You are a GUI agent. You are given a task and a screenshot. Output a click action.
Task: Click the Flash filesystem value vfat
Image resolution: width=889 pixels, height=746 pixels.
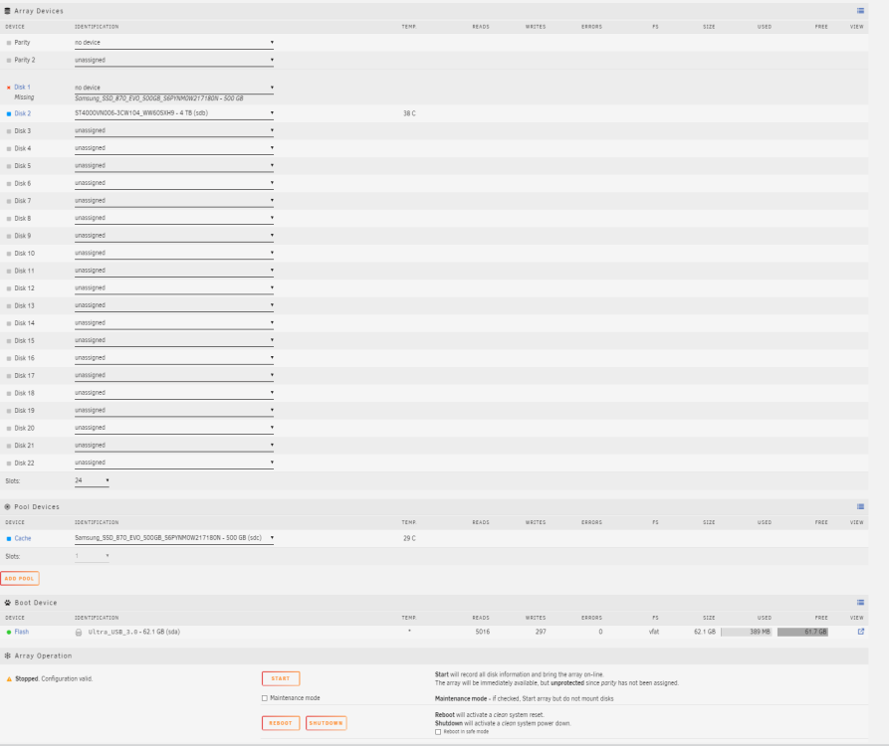pyautogui.click(x=654, y=633)
